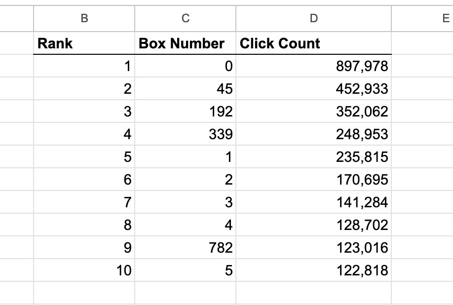Select the Rank 6 cell
453x305 pixels.
tap(84, 179)
